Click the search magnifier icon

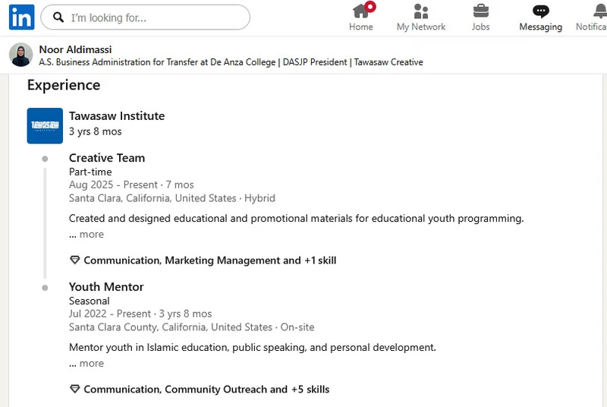(58, 17)
